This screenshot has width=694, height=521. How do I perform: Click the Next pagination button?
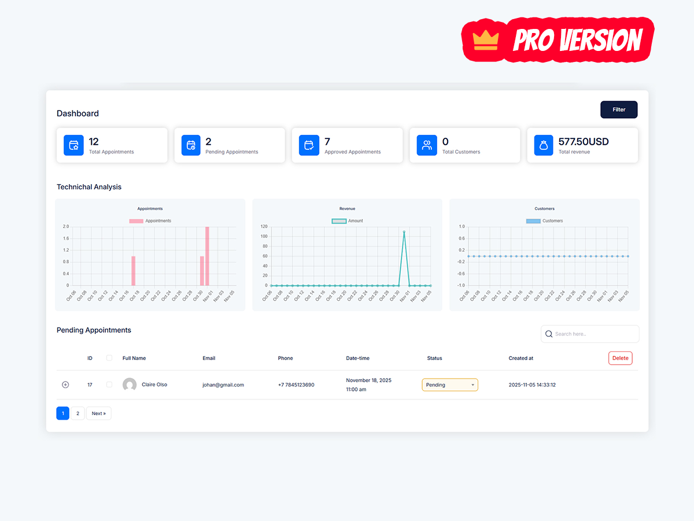(x=98, y=413)
